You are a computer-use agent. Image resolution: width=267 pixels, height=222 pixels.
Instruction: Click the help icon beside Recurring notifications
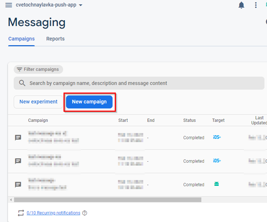85,213
